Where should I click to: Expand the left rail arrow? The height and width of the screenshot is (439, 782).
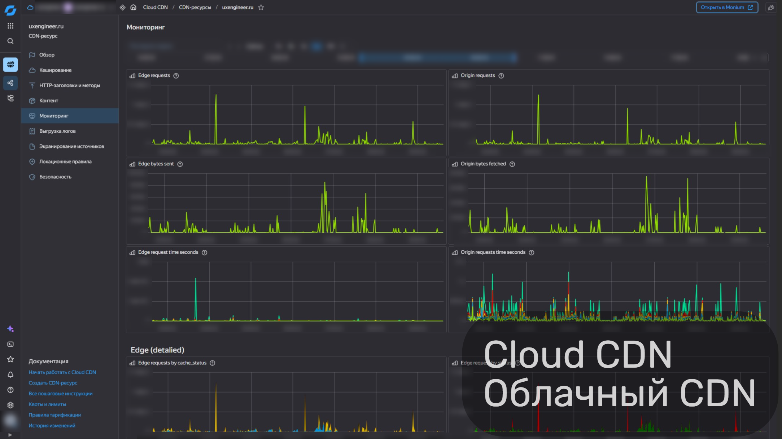click(10, 435)
